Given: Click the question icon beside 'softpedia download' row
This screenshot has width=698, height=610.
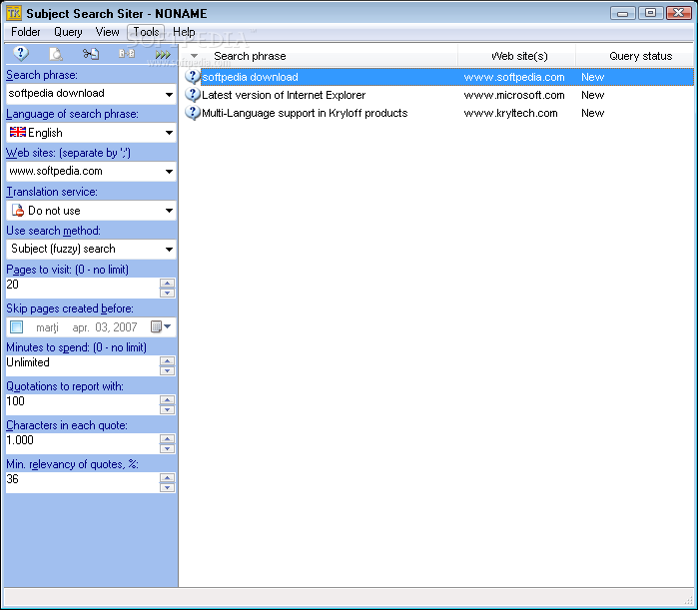Looking at the screenshot, I should [x=193, y=77].
